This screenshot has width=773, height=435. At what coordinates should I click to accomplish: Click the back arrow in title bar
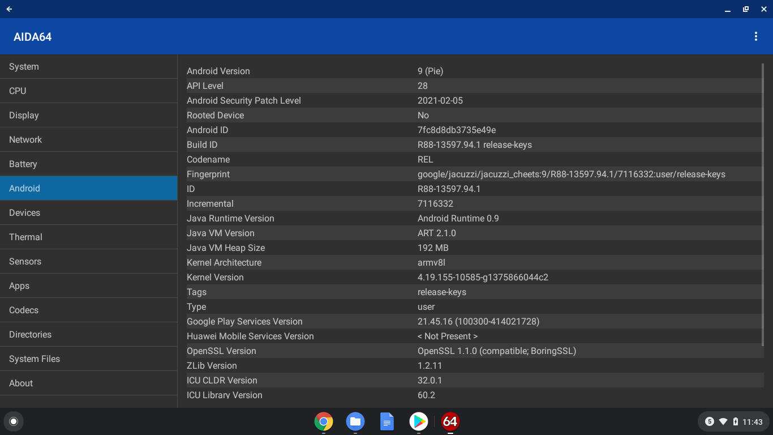pyautogui.click(x=9, y=9)
